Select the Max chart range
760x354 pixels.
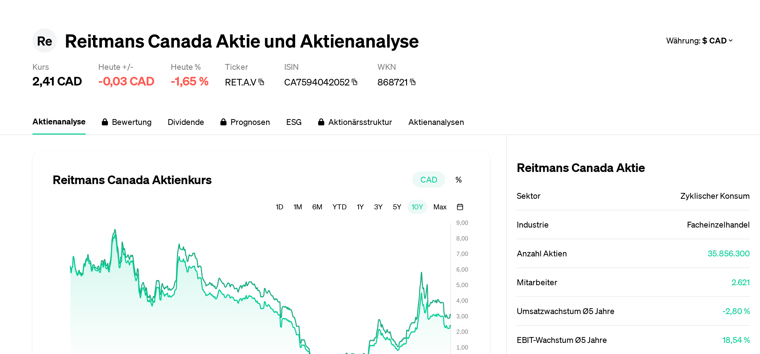tap(440, 207)
